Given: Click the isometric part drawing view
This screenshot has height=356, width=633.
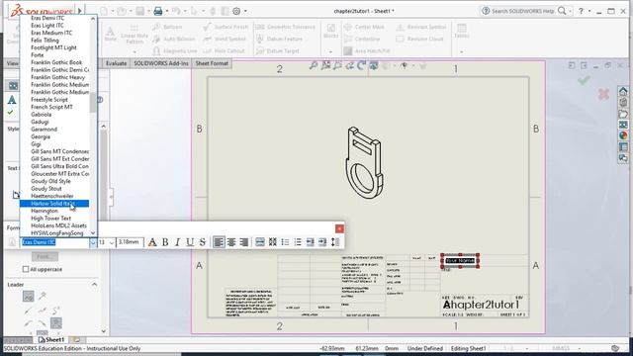Looking at the screenshot, I should (364, 163).
